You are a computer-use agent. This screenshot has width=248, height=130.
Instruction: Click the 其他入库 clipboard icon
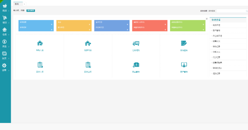click(40, 65)
